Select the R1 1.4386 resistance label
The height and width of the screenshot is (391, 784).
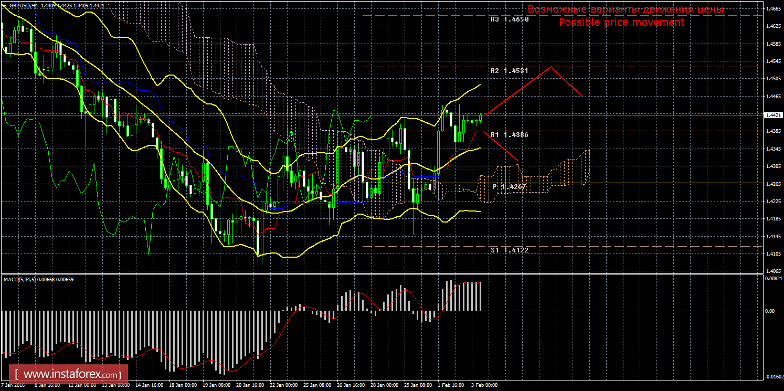(510, 135)
